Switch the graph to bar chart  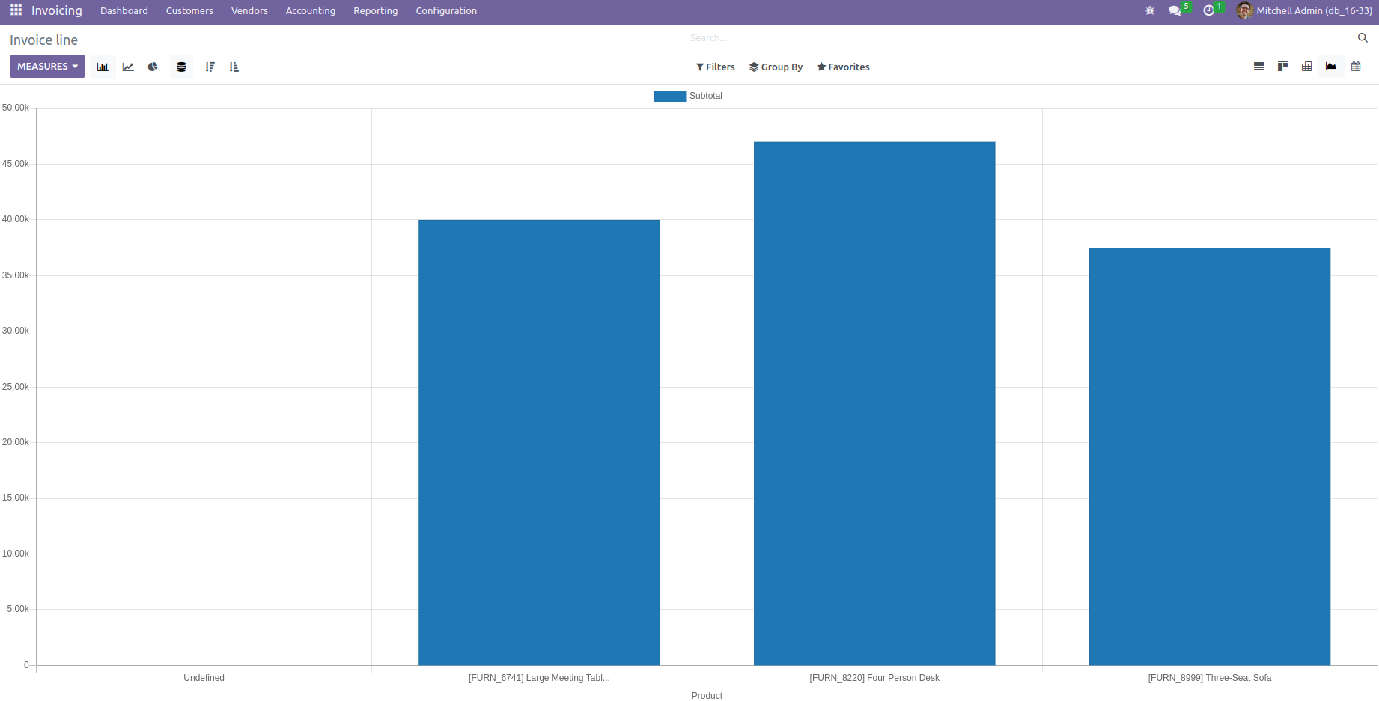[x=103, y=67]
